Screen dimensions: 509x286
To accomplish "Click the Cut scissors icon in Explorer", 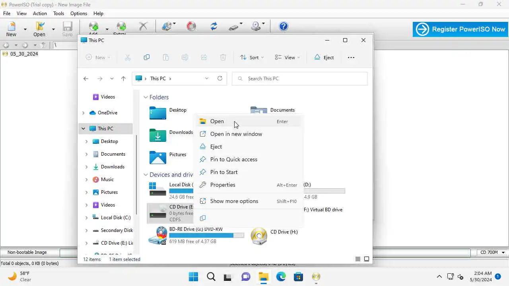I will tap(128, 57).
